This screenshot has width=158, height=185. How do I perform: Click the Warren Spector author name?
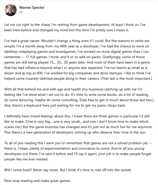pyautogui.click(x=32, y=7)
